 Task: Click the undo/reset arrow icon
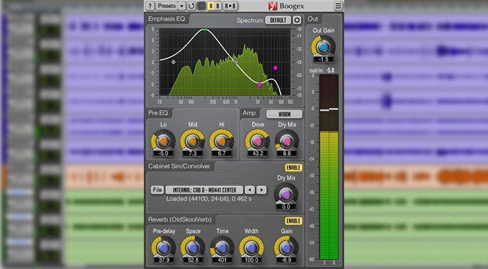191,6
